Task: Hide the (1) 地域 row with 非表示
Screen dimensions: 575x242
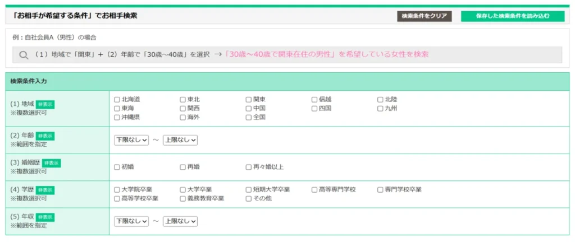Action: (x=45, y=104)
